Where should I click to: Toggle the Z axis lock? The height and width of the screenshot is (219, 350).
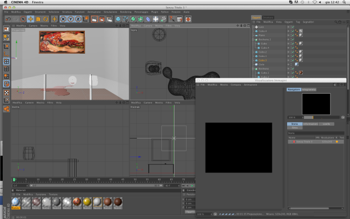(78, 19)
